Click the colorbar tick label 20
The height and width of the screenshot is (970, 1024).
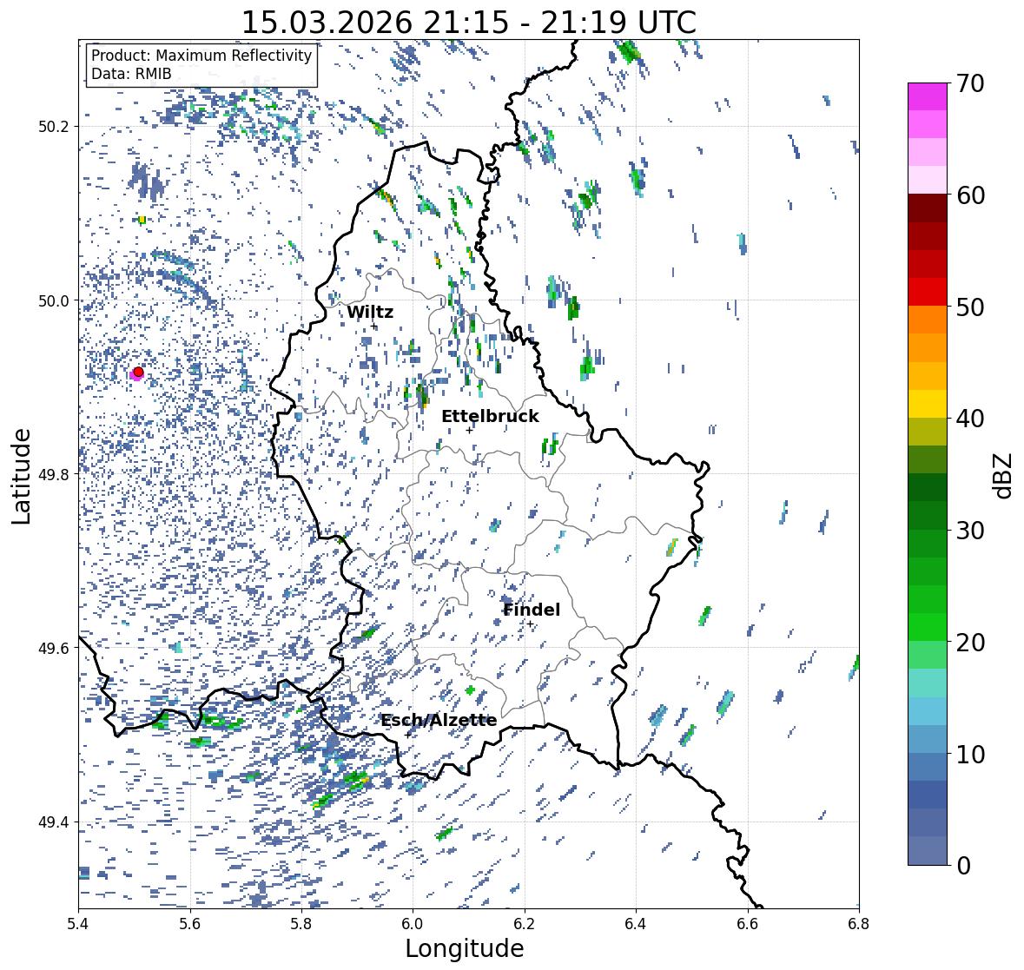970,643
